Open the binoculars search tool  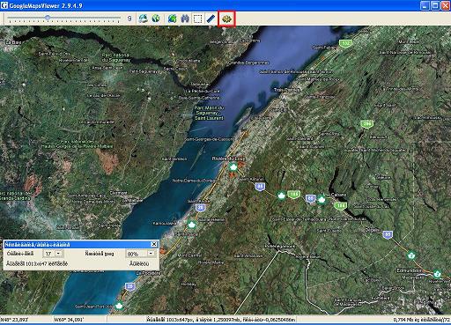pos(185,18)
